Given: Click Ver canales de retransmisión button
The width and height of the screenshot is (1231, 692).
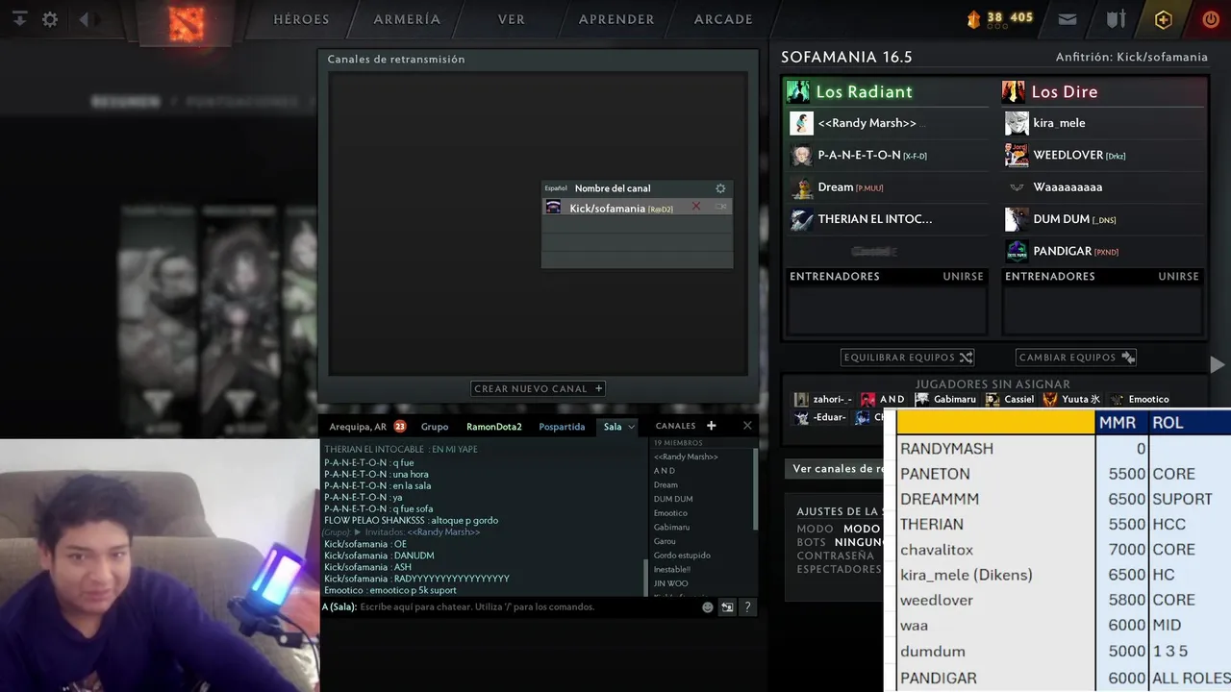Looking at the screenshot, I should [x=835, y=469].
